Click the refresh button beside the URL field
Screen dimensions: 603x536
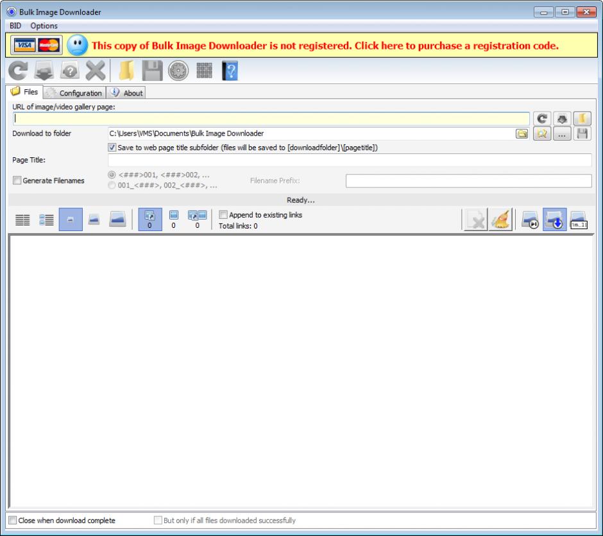tap(542, 119)
